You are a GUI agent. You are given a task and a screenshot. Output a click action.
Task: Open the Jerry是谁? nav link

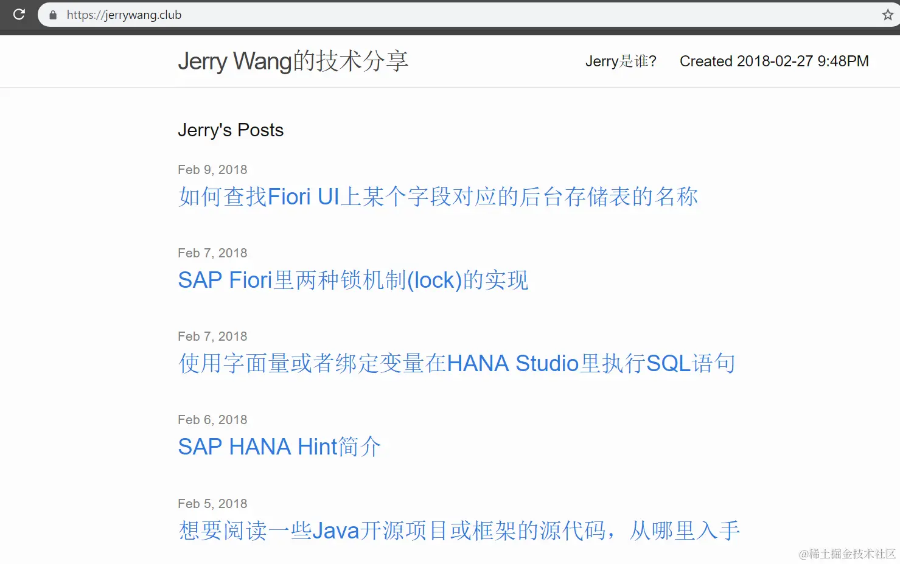621,61
